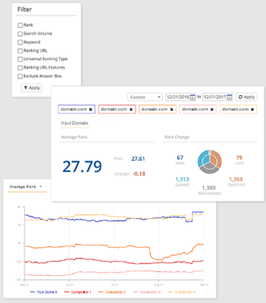Toggle Competitor 1 legend entry
The height and width of the screenshot is (303, 266).
pyautogui.click(x=78, y=292)
